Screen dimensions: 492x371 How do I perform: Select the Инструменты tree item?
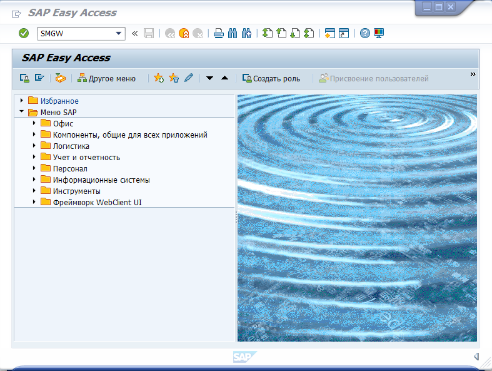click(x=76, y=191)
